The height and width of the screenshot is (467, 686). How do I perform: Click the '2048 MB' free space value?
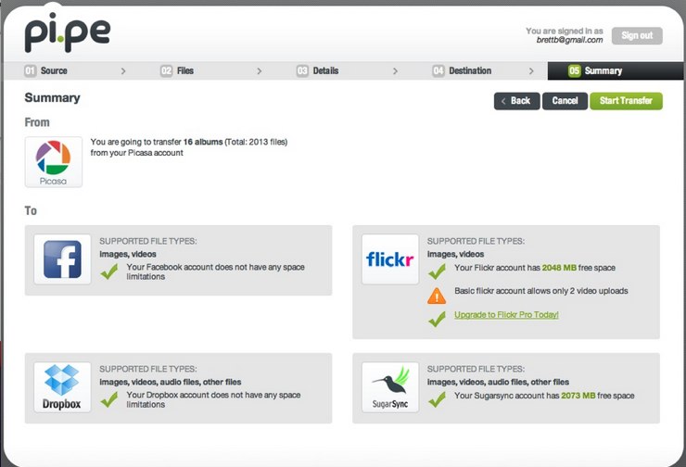point(559,268)
